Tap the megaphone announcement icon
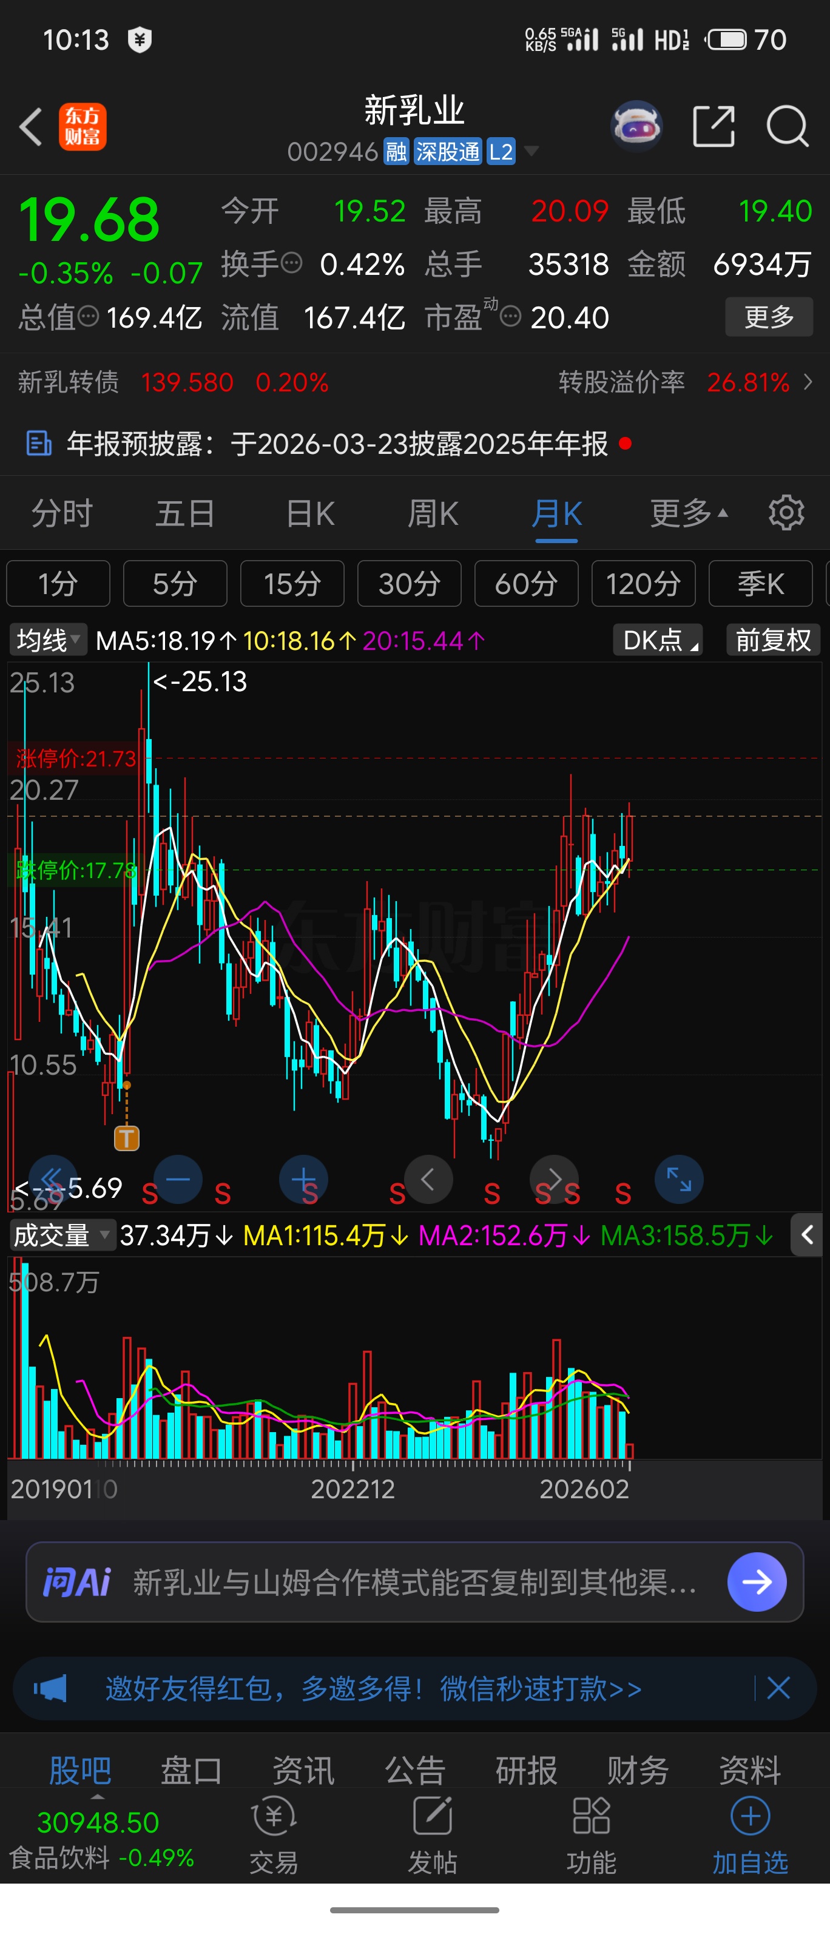This screenshot has width=830, height=1937. [50, 1688]
